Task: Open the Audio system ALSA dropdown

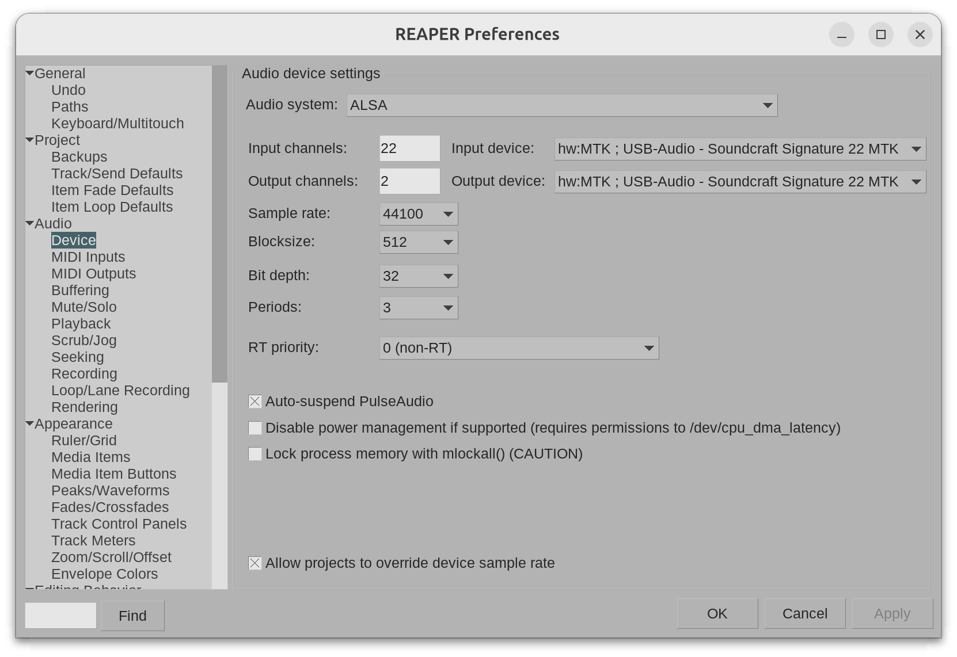Action: pyautogui.click(x=562, y=105)
